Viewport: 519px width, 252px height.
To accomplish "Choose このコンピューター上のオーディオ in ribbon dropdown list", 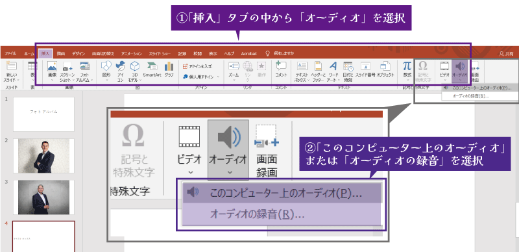I will (479, 88).
